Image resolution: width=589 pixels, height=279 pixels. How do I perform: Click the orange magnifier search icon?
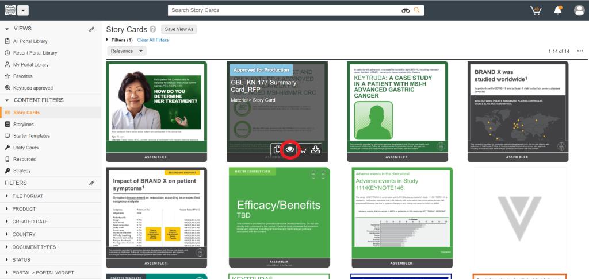point(416,10)
